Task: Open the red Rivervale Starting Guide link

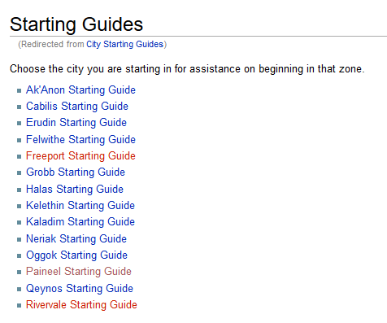Action: 81,305
